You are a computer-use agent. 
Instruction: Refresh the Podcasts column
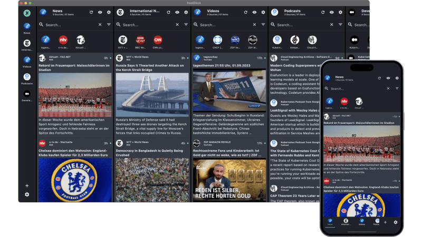pyautogui.click(x=323, y=12)
